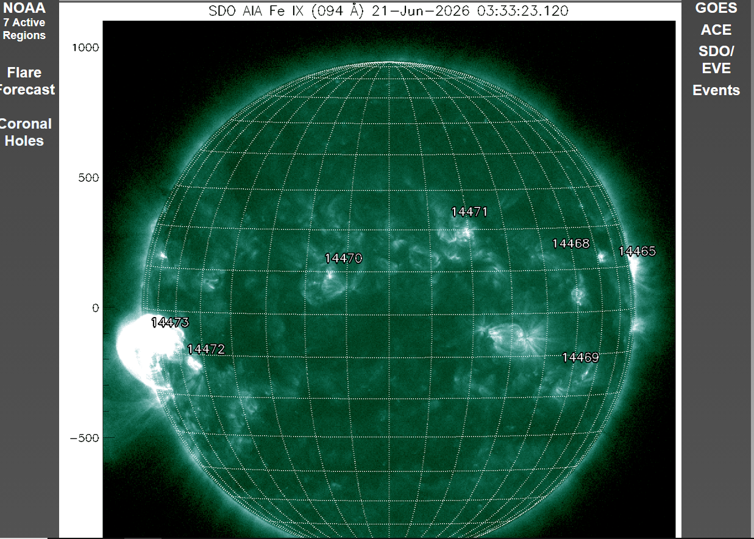Open the SDO/EVE link
The height and width of the screenshot is (539, 754).
pyautogui.click(x=716, y=60)
